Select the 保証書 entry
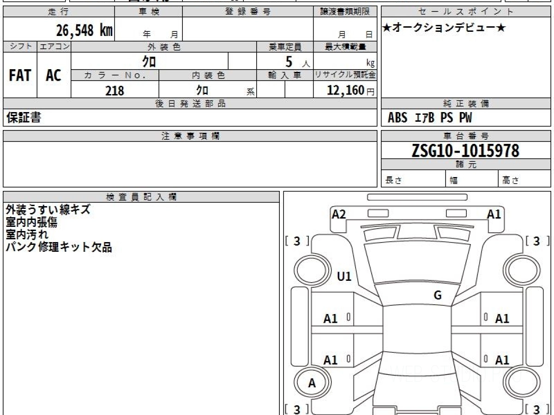Image resolution: width=554 pixels, height=415 pixels. pos(24,118)
